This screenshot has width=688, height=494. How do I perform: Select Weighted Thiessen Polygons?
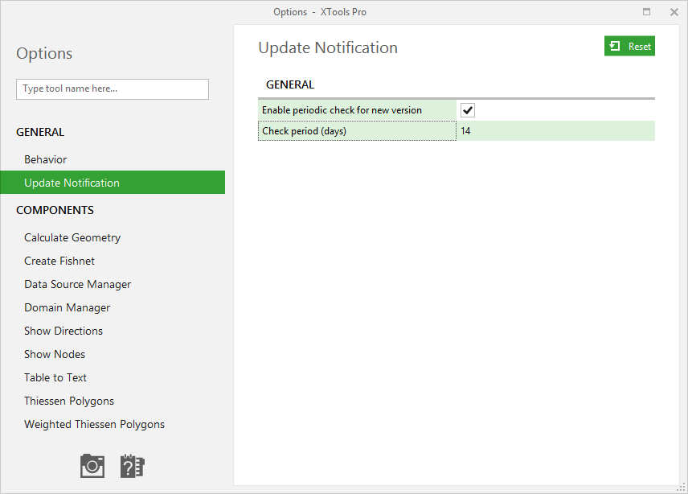tap(94, 424)
